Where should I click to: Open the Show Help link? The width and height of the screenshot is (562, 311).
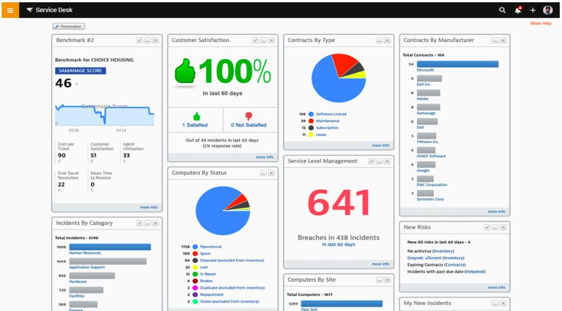tap(541, 23)
